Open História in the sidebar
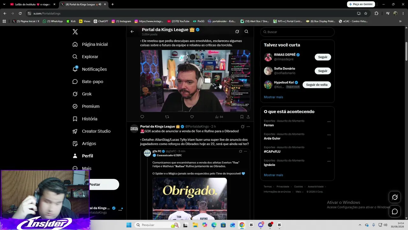 tap(85, 119)
